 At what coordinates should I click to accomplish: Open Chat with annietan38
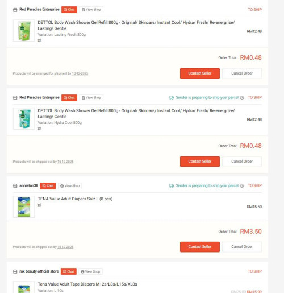point(48,186)
